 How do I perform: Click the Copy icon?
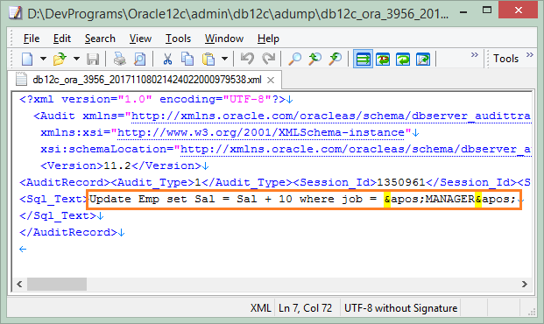pyautogui.click(x=187, y=59)
